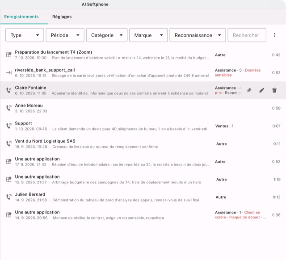Open the Anne Moreau recording
The image size is (286, 260).
pos(29,106)
